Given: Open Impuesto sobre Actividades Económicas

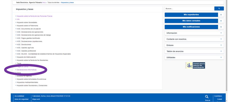Looking at the screenshot, I should [x=31, y=79].
